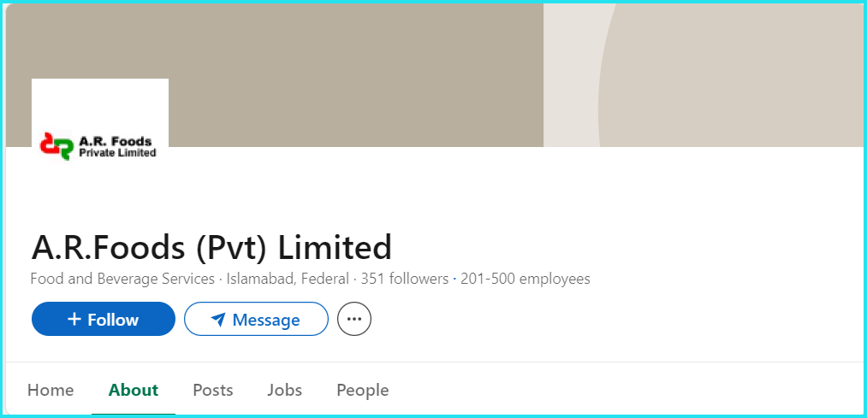Image resolution: width=867 pixels, height=418 pixels.
Task: Open the three-dot more options menu
Action: pyautogui.click(x=353, y=319)
